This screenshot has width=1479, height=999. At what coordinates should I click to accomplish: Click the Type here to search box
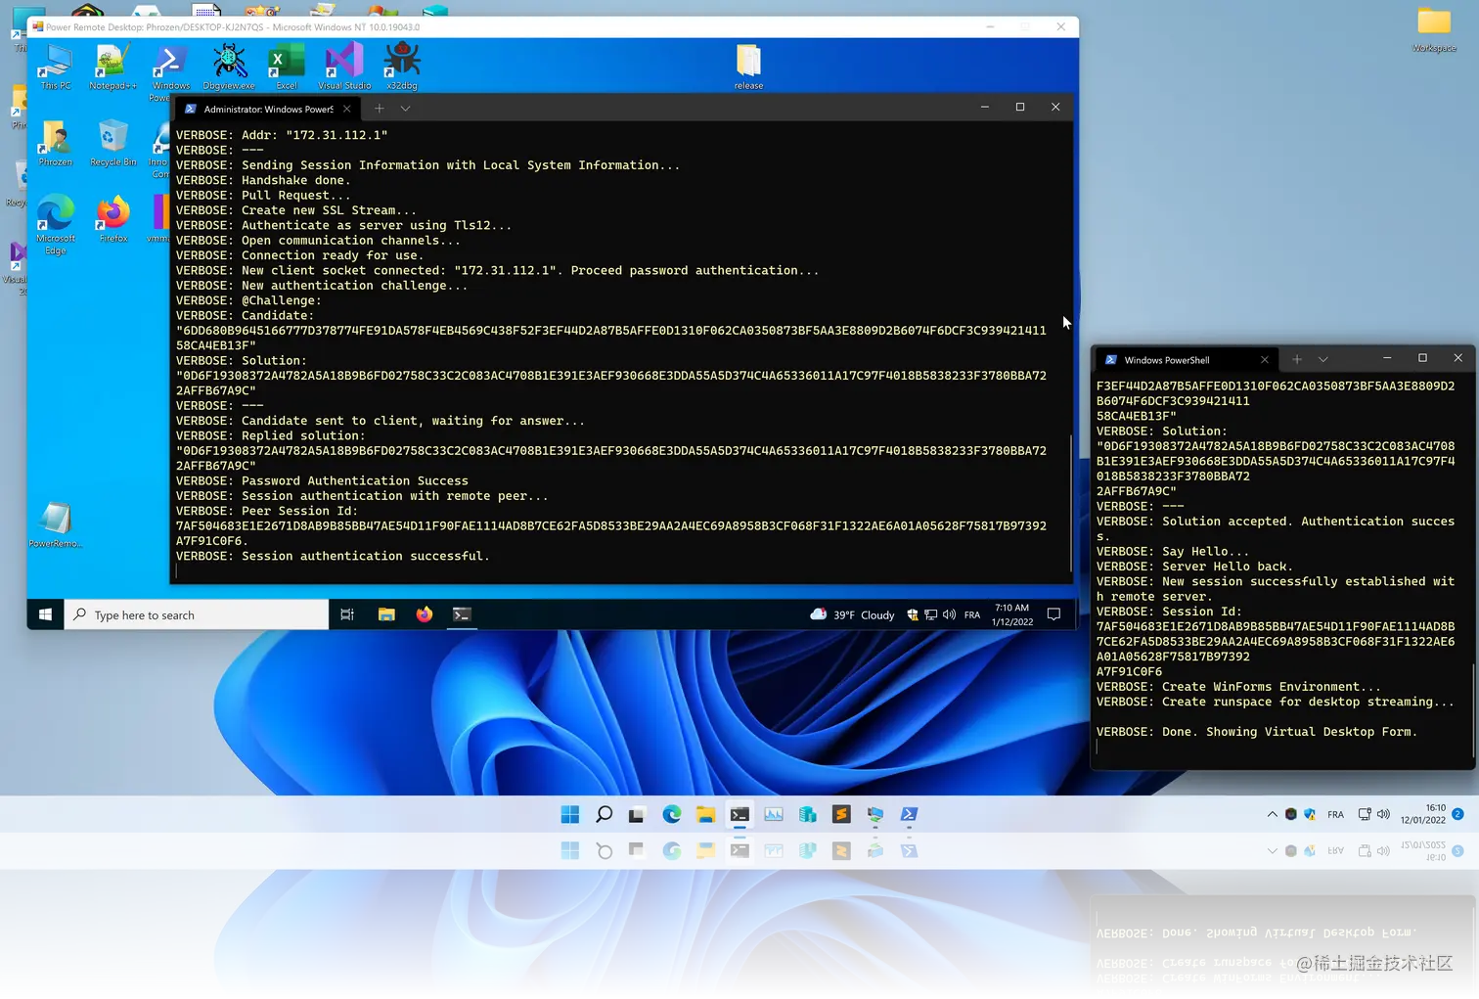197,614
